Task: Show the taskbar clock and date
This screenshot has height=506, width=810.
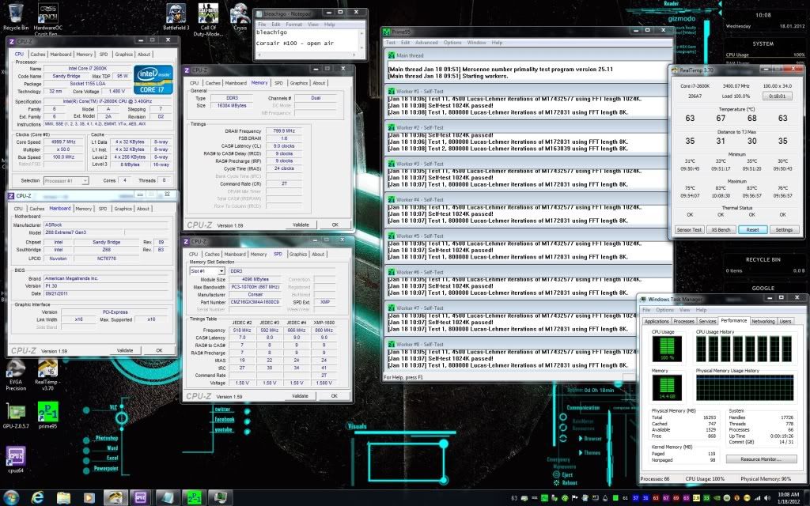Action: [788, 498]
